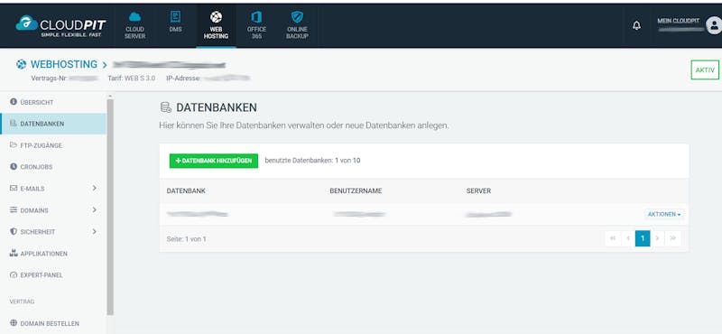The image size is (722, 334).
Task: Expand the Domains submenu chevron
Action: click(95, 209)
